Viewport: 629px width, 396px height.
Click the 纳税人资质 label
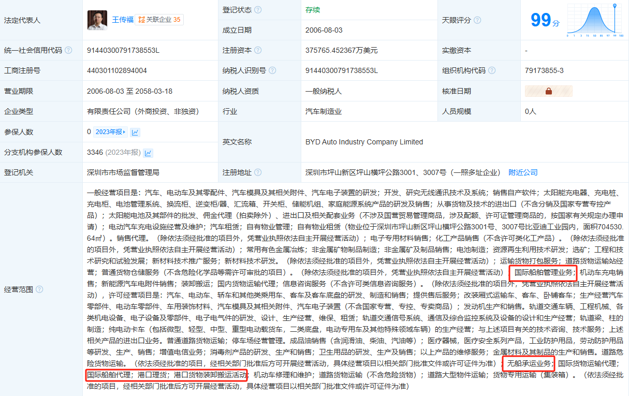coord(241,91)
